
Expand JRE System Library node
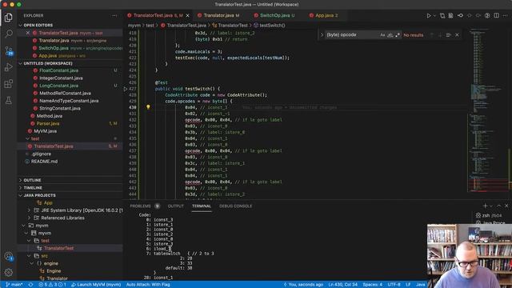tap(29, 210)
